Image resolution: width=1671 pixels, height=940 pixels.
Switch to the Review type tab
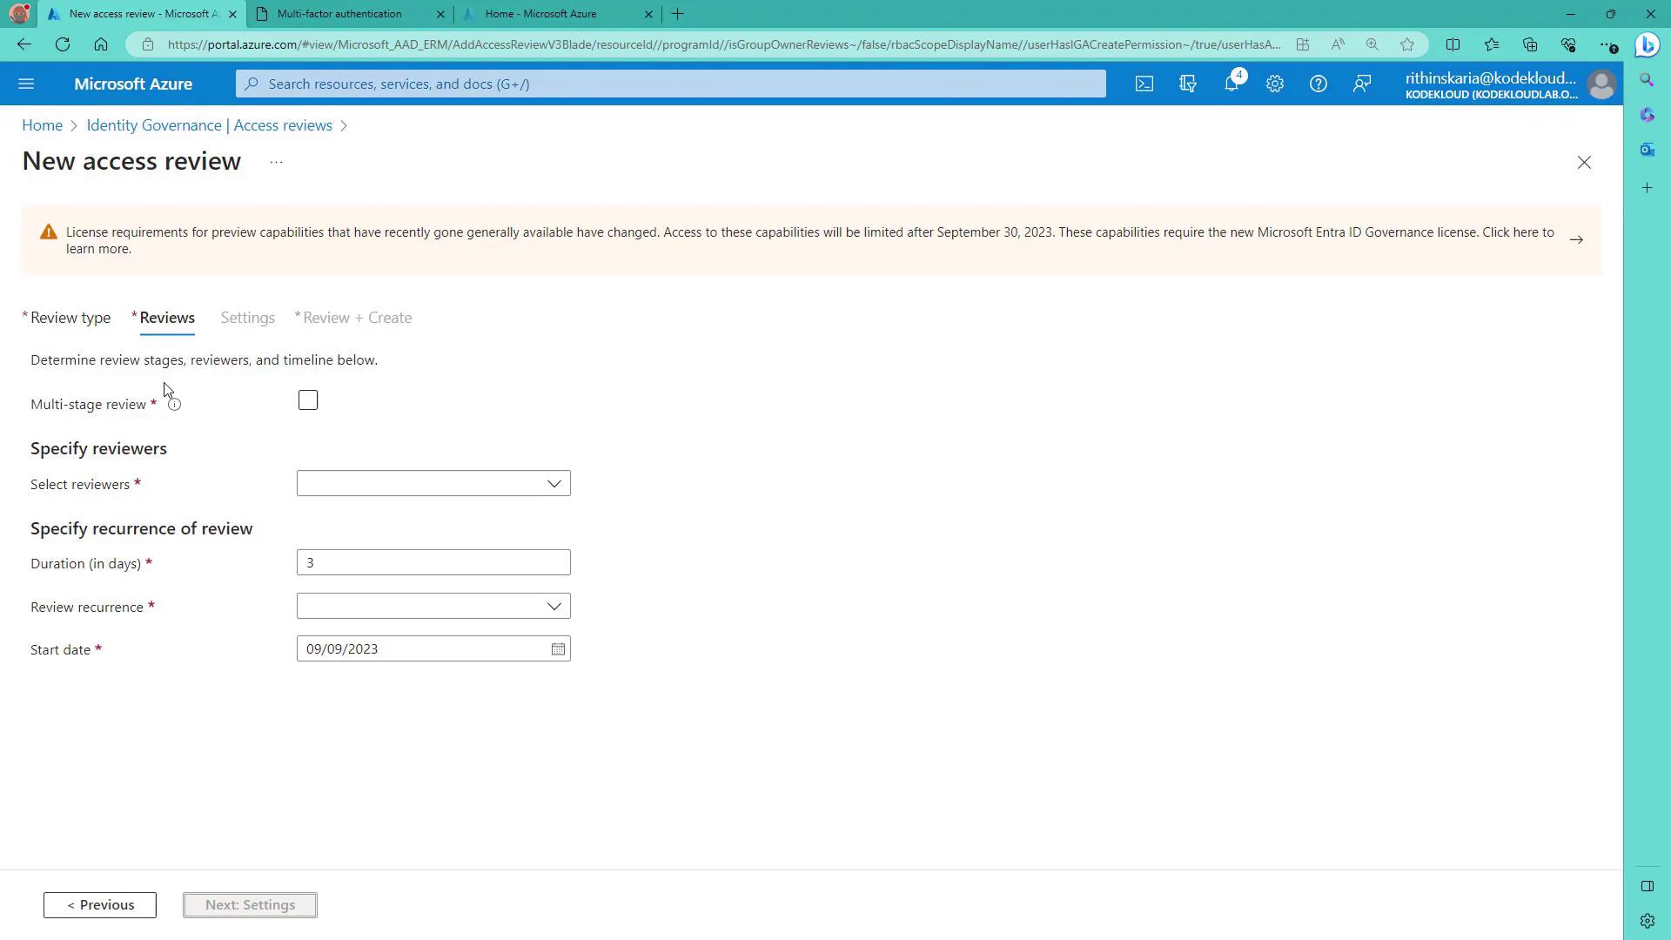click(x=70, y=318)
